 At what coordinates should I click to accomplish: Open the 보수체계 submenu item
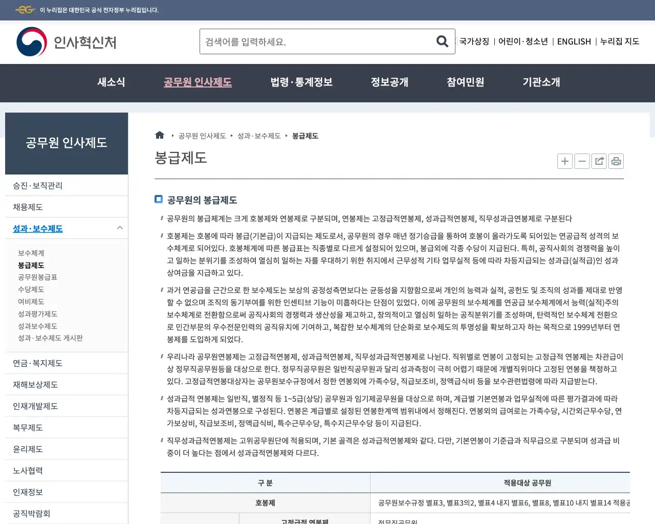click(31, 253)
